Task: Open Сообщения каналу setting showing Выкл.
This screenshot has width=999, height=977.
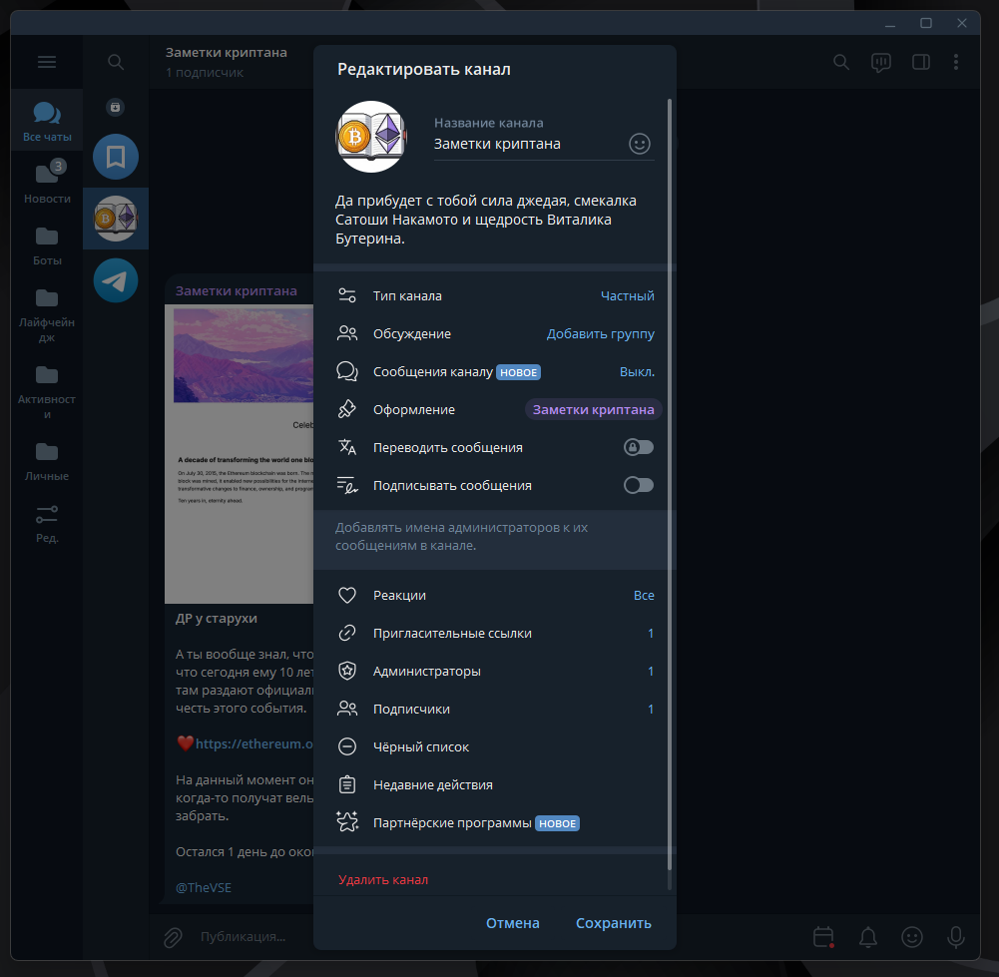Action: [495, 372]
